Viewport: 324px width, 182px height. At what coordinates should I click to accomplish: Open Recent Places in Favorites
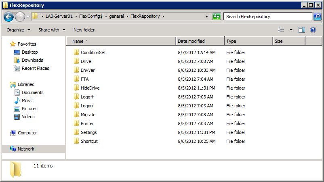[x=35, y=68]
